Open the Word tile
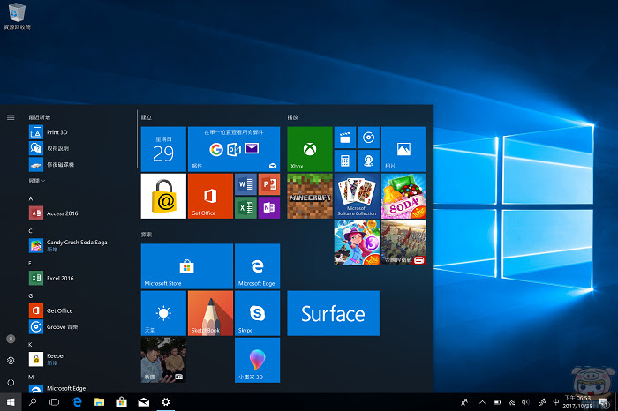This screenshot has height=411, width=618. (x=245, y=184)
